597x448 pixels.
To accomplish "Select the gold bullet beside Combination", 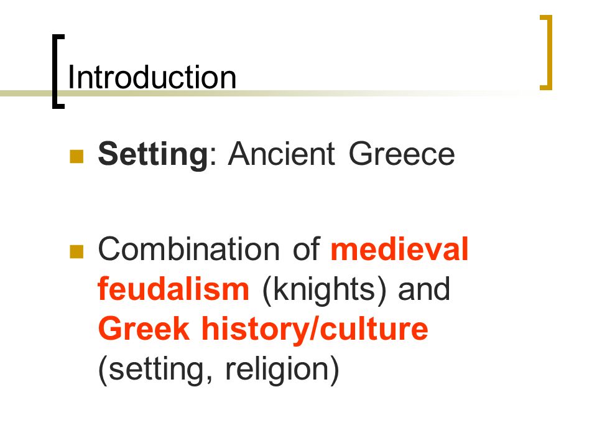I will click(76, 251).
